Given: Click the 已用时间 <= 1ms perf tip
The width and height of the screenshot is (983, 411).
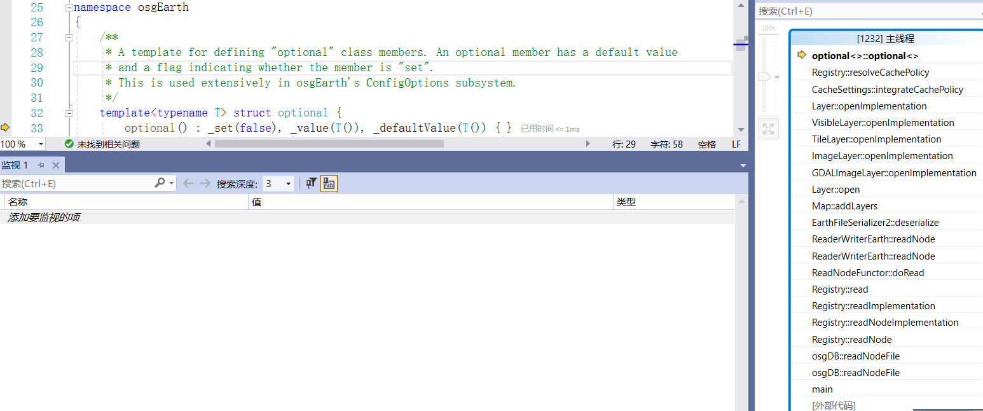Looking at the screenshot, I should [x=550, y=129].
